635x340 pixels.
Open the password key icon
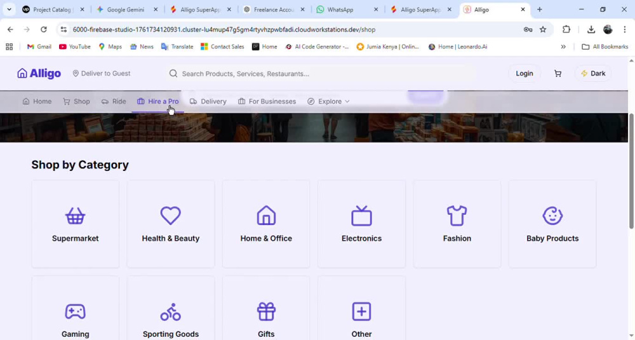click(528, 29)
